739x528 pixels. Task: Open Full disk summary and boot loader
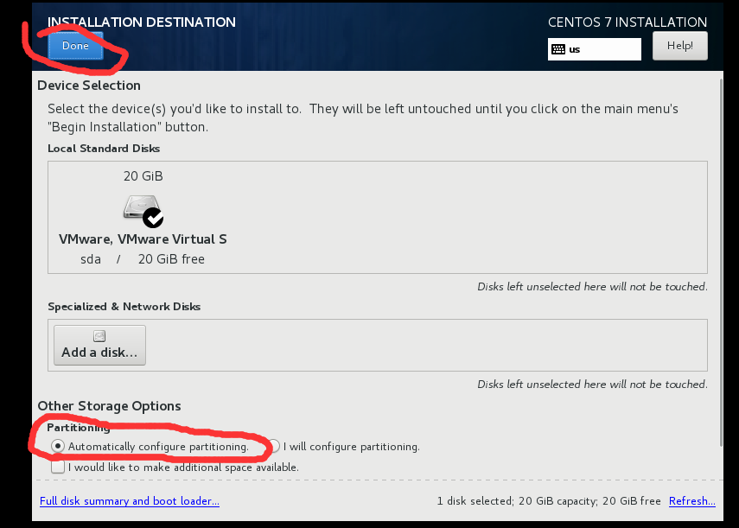click(x=129, y=500)
